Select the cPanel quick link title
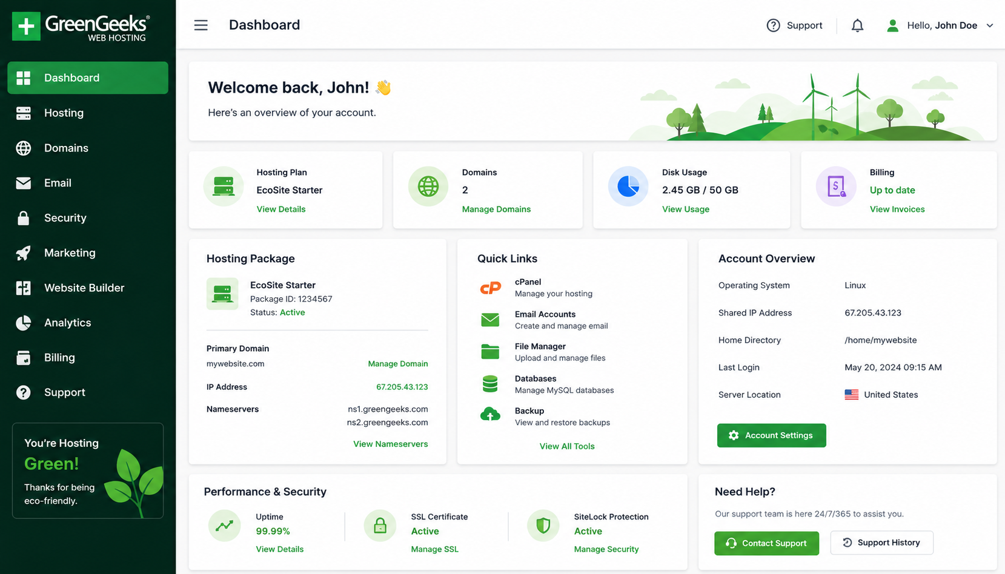Image resolution: width=1005 pixels, height=574 pixels. pyautogui.click(x=528, y=282)
